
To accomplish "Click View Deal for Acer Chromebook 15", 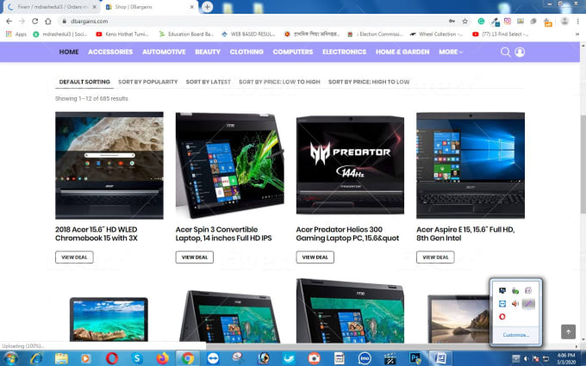I will pos(74,257).
